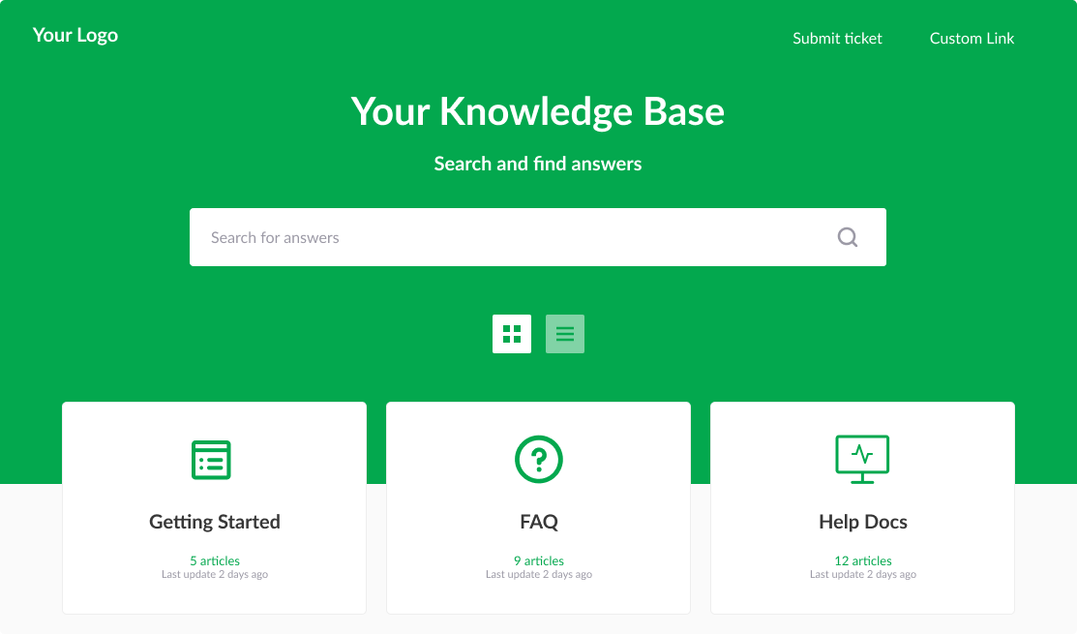The width and height of the screenshot is (1077, 634).
Task: View the 12 articles in Help Docs
Action: (x=862, y=560)
